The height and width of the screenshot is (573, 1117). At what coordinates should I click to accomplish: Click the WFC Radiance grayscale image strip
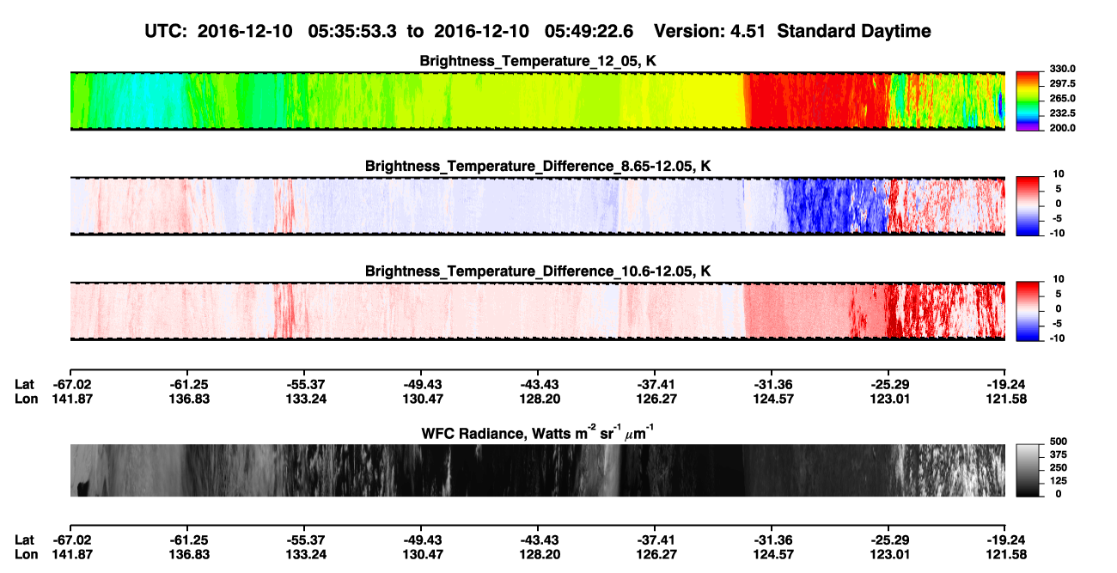click(537, 470)
